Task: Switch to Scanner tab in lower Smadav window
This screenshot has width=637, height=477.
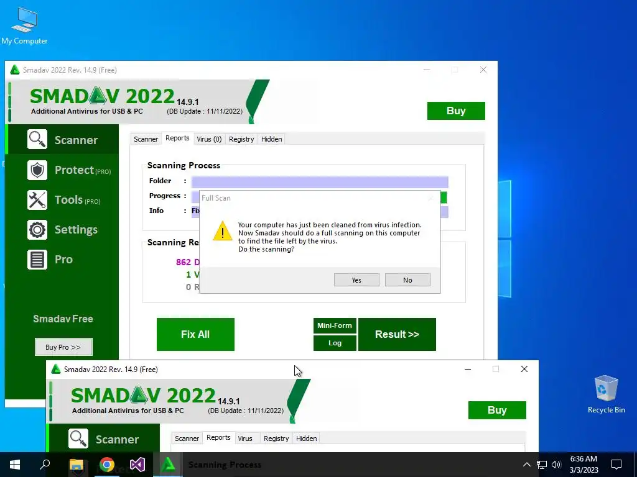Action: (x=187, y=438)
